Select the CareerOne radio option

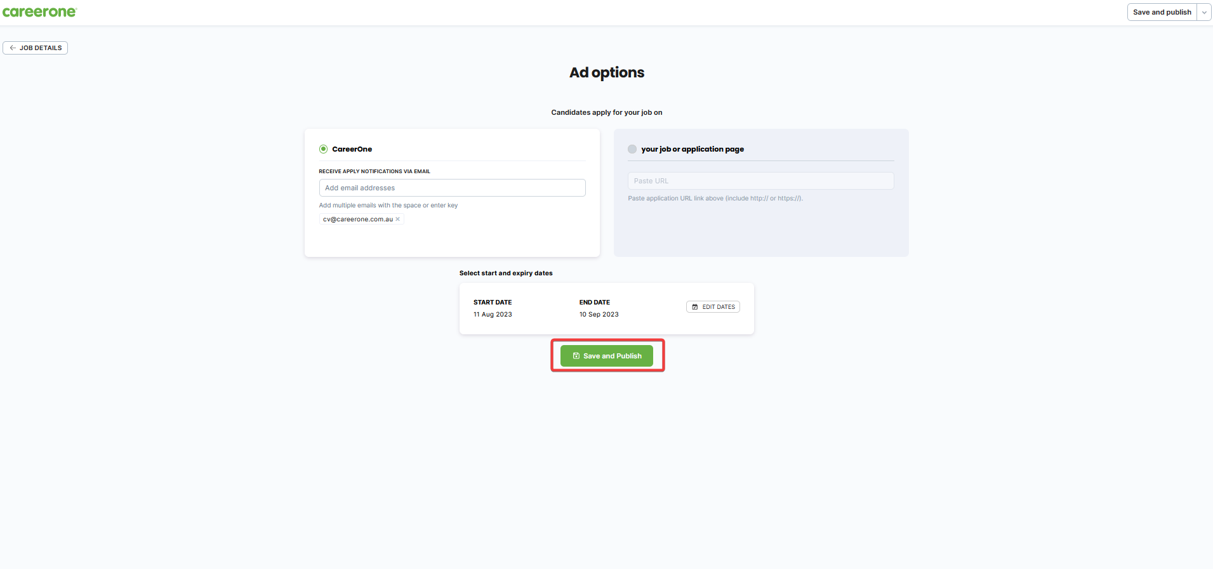pyautogui.click(x=323, y=149)
